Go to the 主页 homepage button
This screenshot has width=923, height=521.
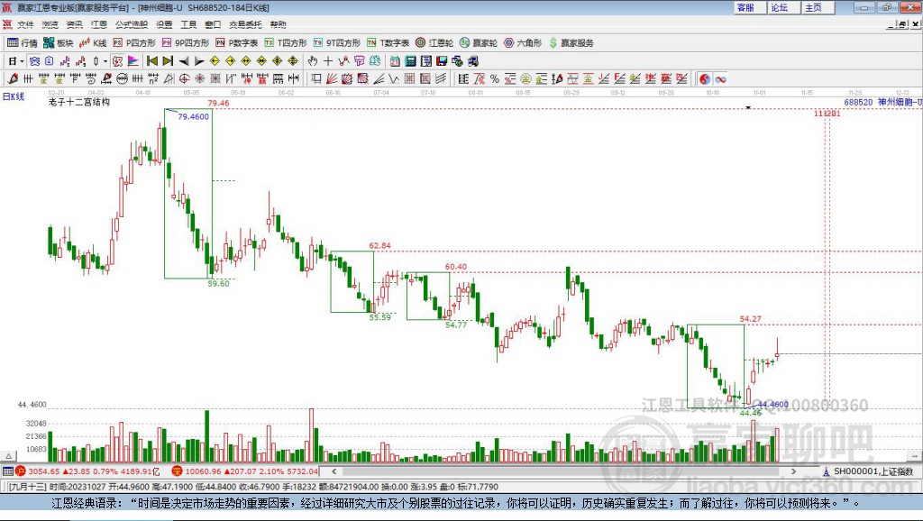coord(818,7)
